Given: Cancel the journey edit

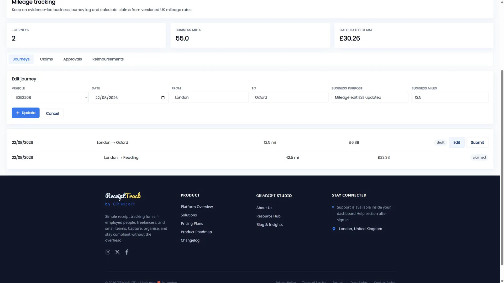Looking at the screenshot, I should click(52, 113).
